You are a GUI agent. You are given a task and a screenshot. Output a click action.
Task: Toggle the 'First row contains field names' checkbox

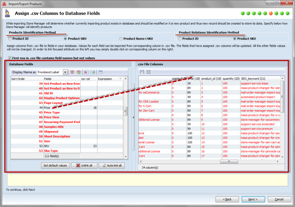[9, 58]
